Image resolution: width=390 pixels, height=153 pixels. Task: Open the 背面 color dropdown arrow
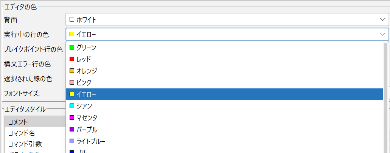tap(382, 20)
